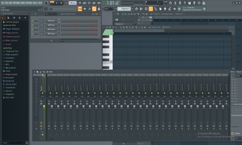The height and width of the screenshot is (145, 242).
Task: Open the Playlist view icon
Action: pos(137,9)
